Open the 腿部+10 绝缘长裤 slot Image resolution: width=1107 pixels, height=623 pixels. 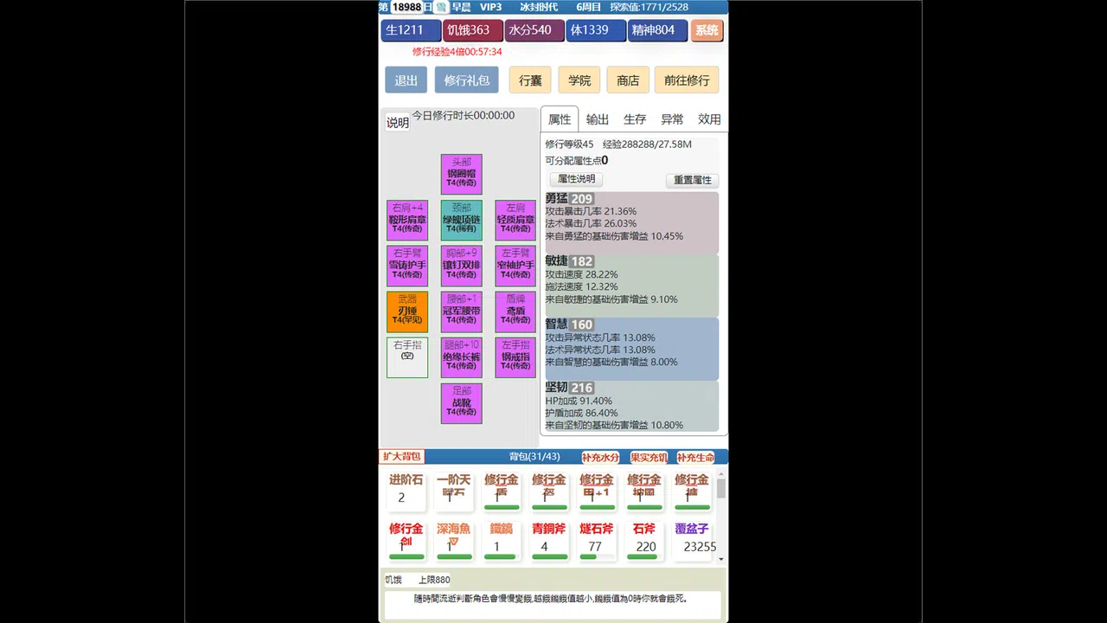pyautogui.click(x=461, y=357)
